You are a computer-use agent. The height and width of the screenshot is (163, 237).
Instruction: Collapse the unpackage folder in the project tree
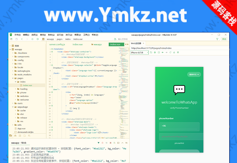pyautogui.click(x=13, y=107)
